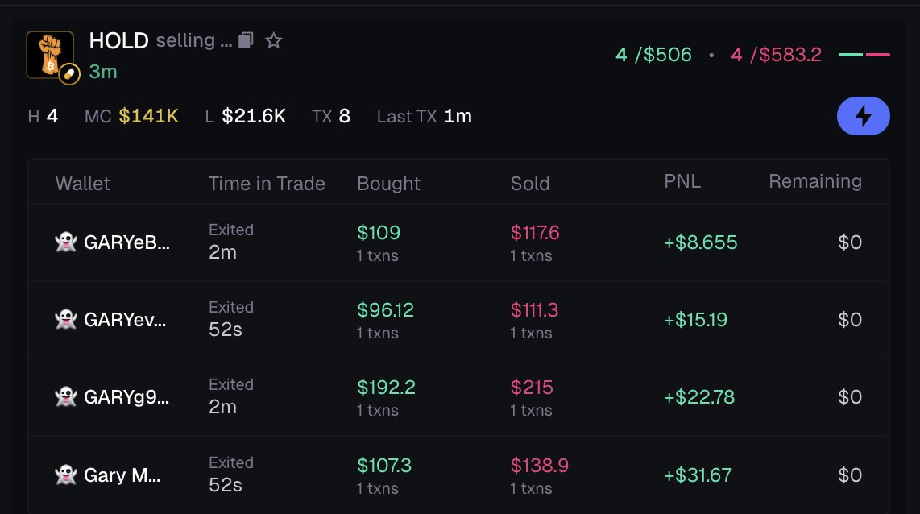This screenshot has width=920, height=514.
Task: Sort table by PNL column header
Action: (x=682, y=182)
